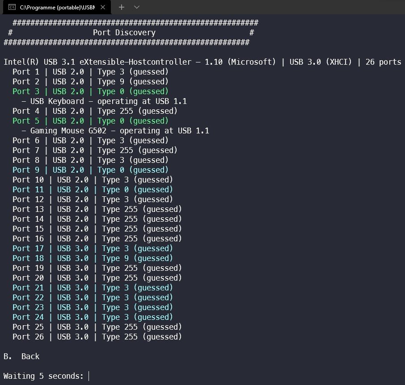This screenshot has width=405, height=385.
Task: Click the green 'Port 3' USB 2.0 line
Action: click(90, 91)
